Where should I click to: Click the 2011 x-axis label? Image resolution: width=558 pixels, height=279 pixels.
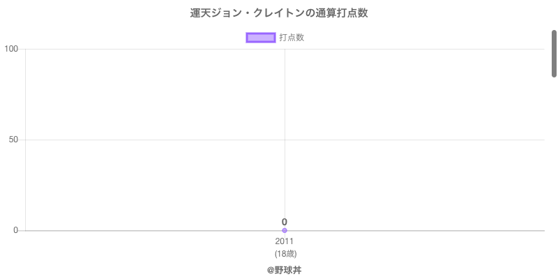click(x=285, y=241)
